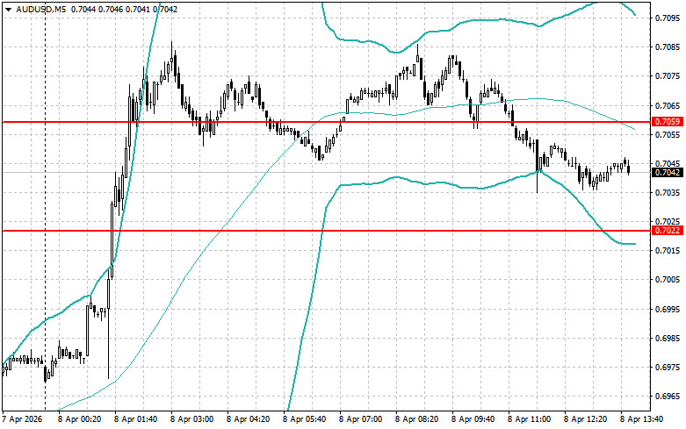Screen dimensions: 686x429
Task: Click the 0.7085 price scale value
Action: [668, 47]
